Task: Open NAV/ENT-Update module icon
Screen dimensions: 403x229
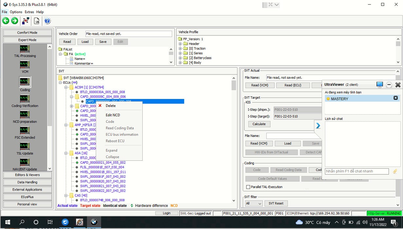Action: click(25, 162)
